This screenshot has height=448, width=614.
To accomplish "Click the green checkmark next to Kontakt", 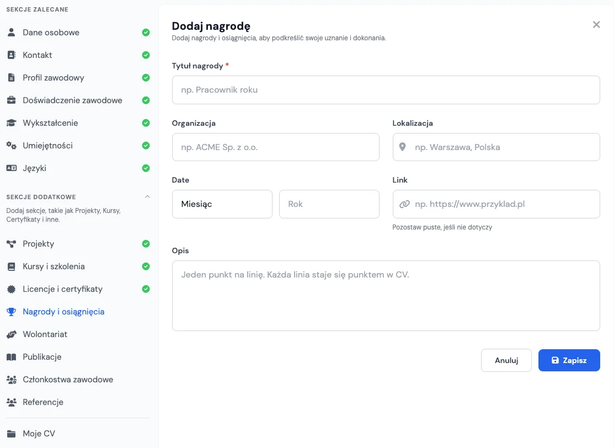I will coord(146,55).
